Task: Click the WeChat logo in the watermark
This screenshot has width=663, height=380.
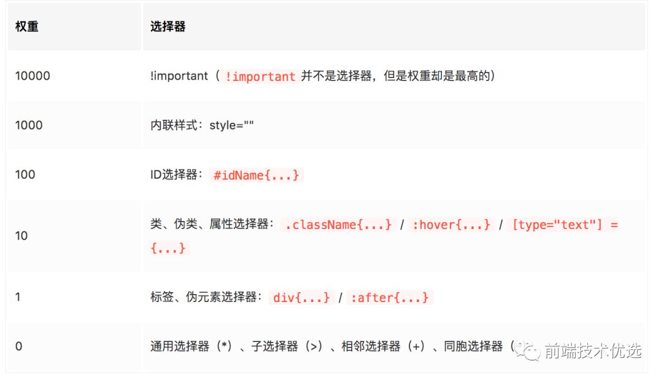Action: [x=528, y=350]
